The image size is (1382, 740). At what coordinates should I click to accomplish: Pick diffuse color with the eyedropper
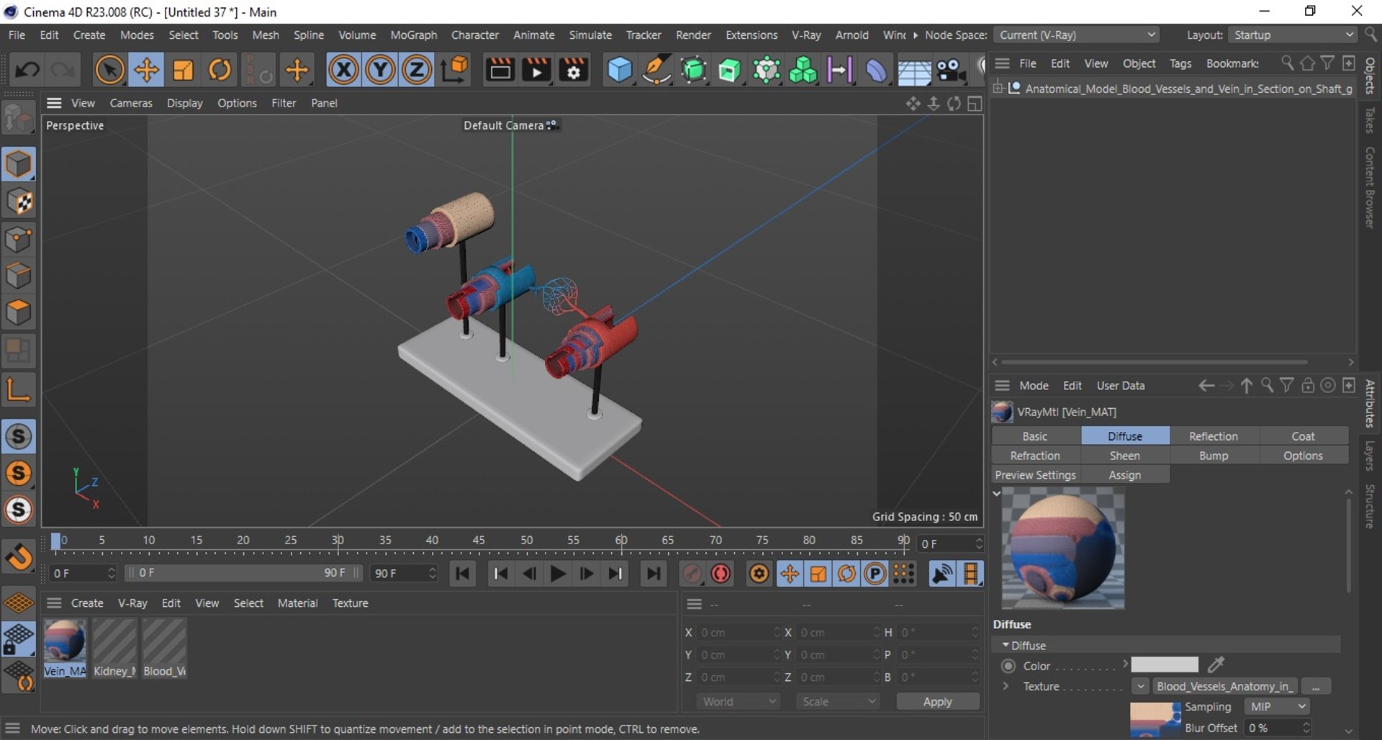1216,664
